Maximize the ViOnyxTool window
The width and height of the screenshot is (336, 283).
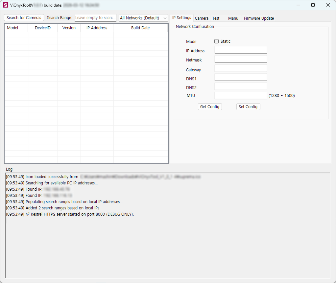pyautogui.click(x=313, y=5)
